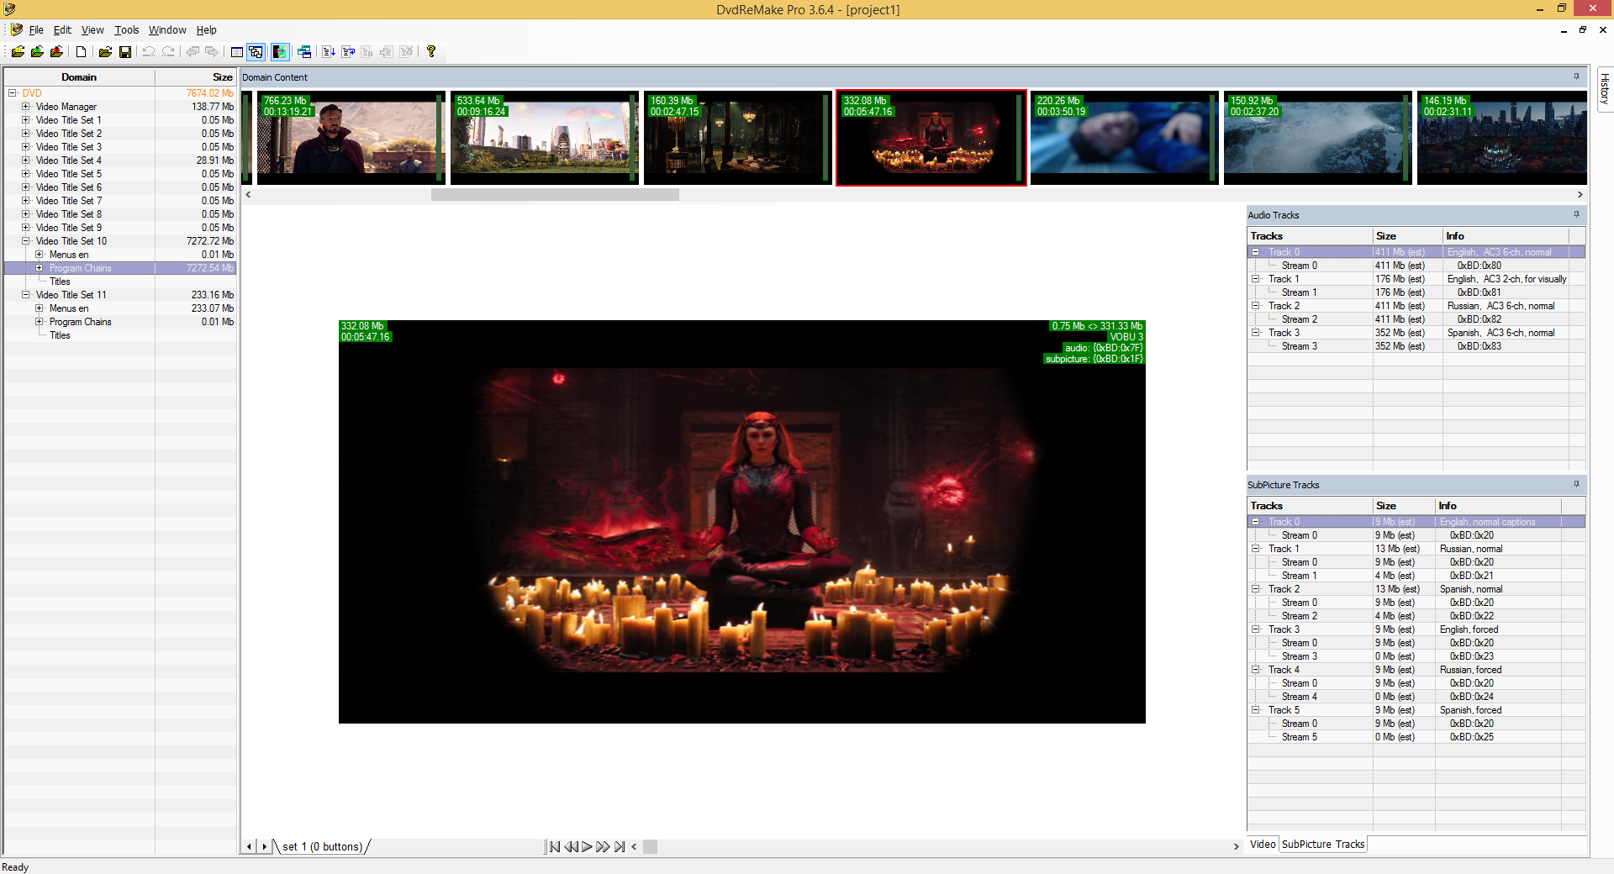Collapse Video Title Set 11 node
Viewport: 1614px width, 874px height.
coord(26,295)
